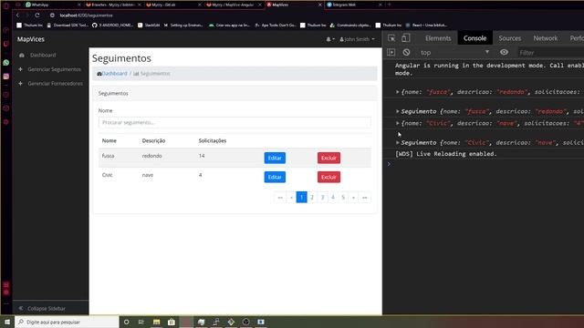Open the Network tab
Viewport: 584px width, 328px height.
click(546, 38)
